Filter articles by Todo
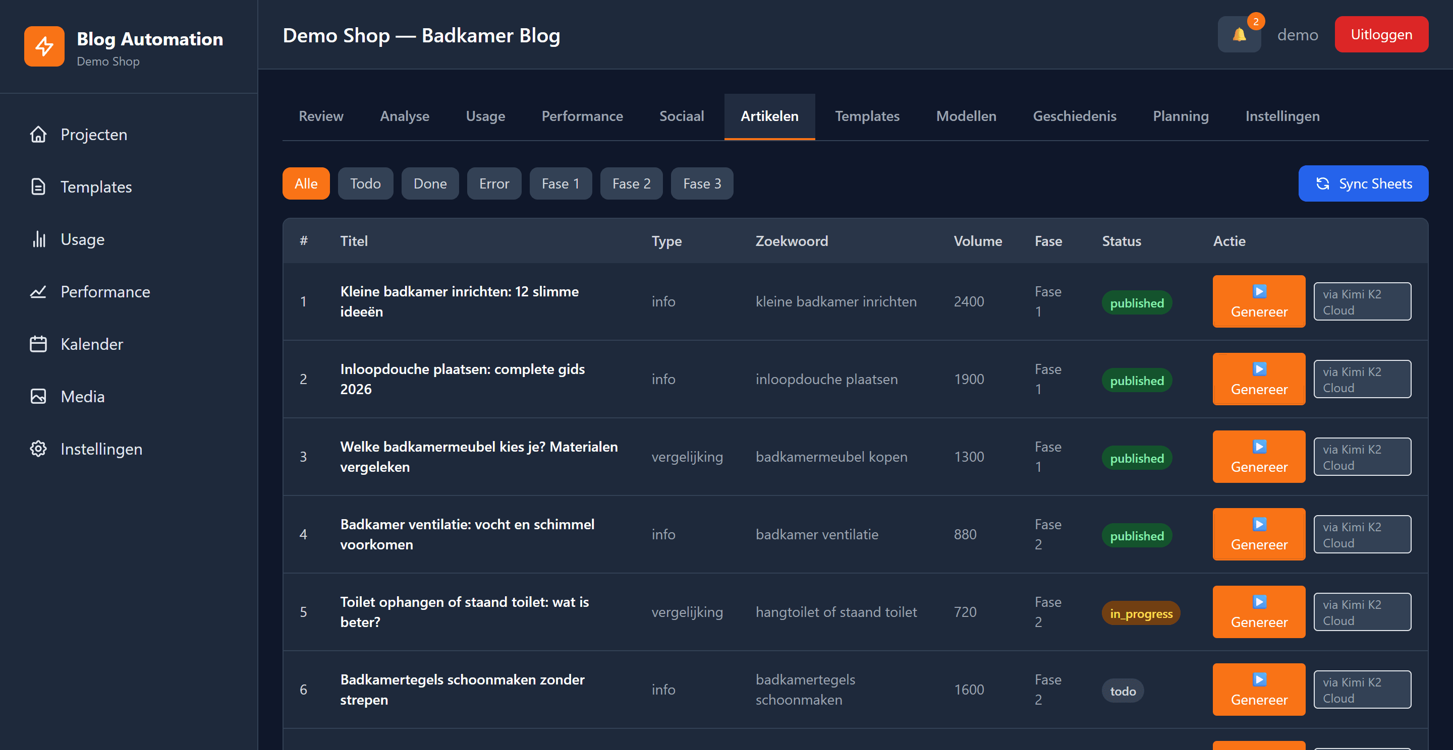Viewport: 1453px width, 750px height. (x=365, y=183)
